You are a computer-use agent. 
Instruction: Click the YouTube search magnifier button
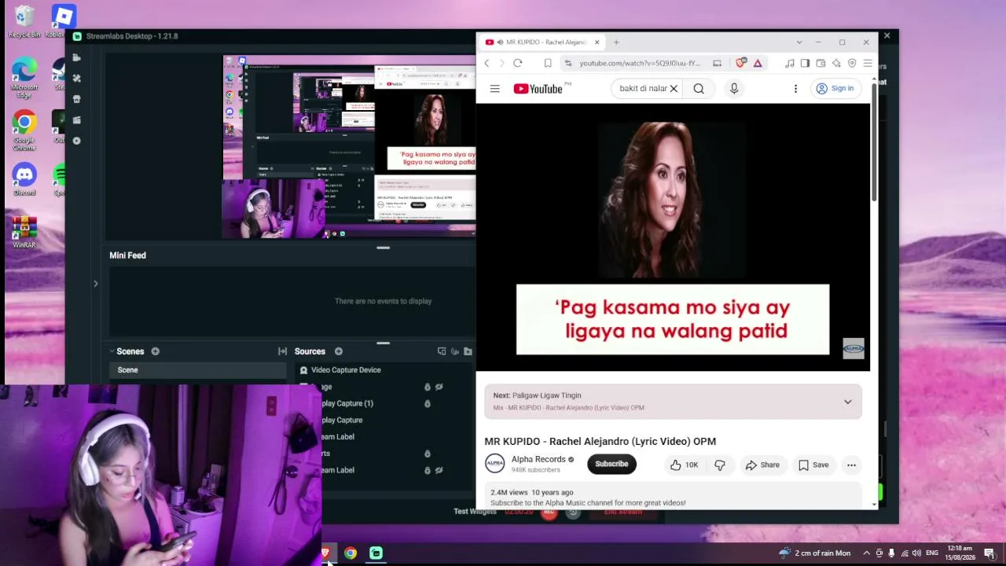[699, 89]
